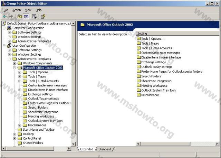The height and width of the screenshot is (158, 221).
Task: Click tree pane horizontal scrollbar left arrow
Action: click(4, 148)
